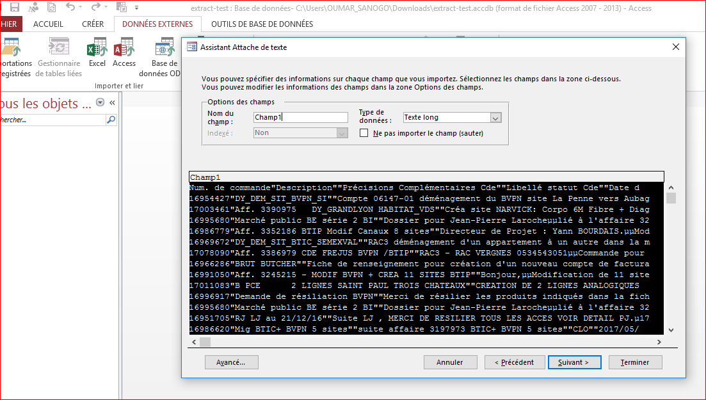Click the disabled Indexé combo box
Screen dimensions: 706x400
click(301, 133)
